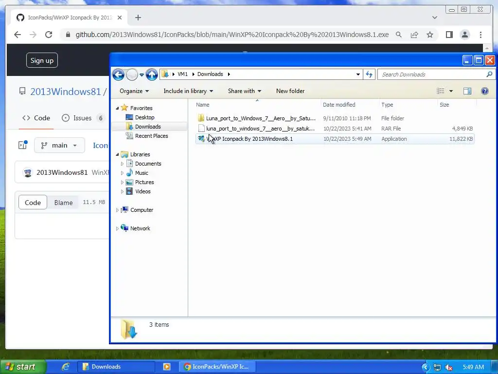Image resolution: width=498 pixels, height=374 pixels.
Task: Select the luna_port_to_windows_7 RAR file
Action: (x=335, y=129)
